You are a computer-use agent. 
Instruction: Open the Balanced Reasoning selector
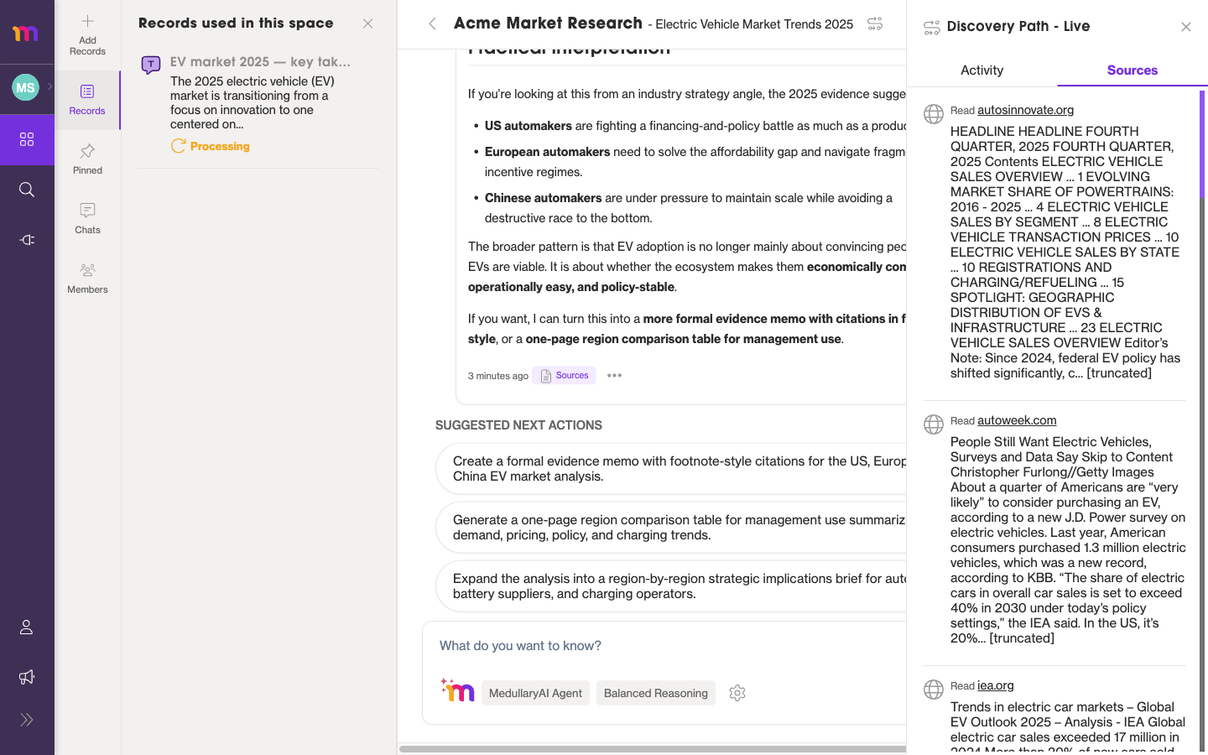(x=656, y=693)
